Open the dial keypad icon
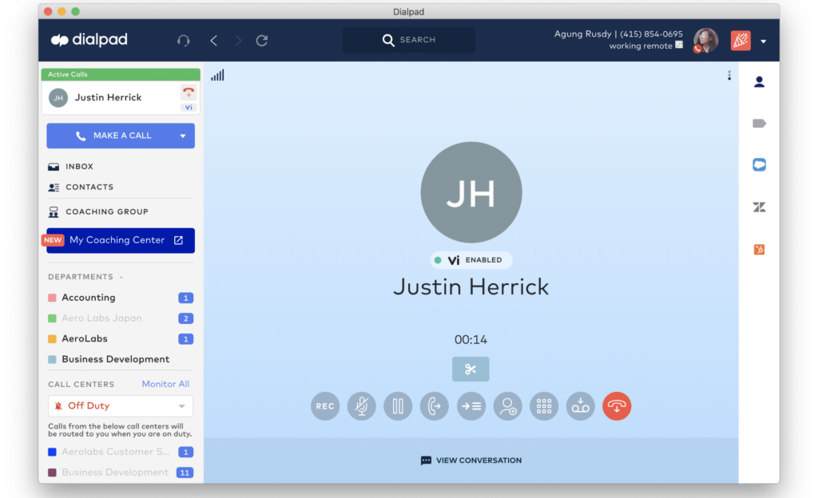Image resolution: width=818 pixels, height=498 pixels. point(544,406)
